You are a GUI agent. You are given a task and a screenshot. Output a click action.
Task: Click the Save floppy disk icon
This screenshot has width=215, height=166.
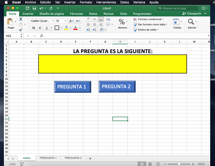[x=34, y=8]
